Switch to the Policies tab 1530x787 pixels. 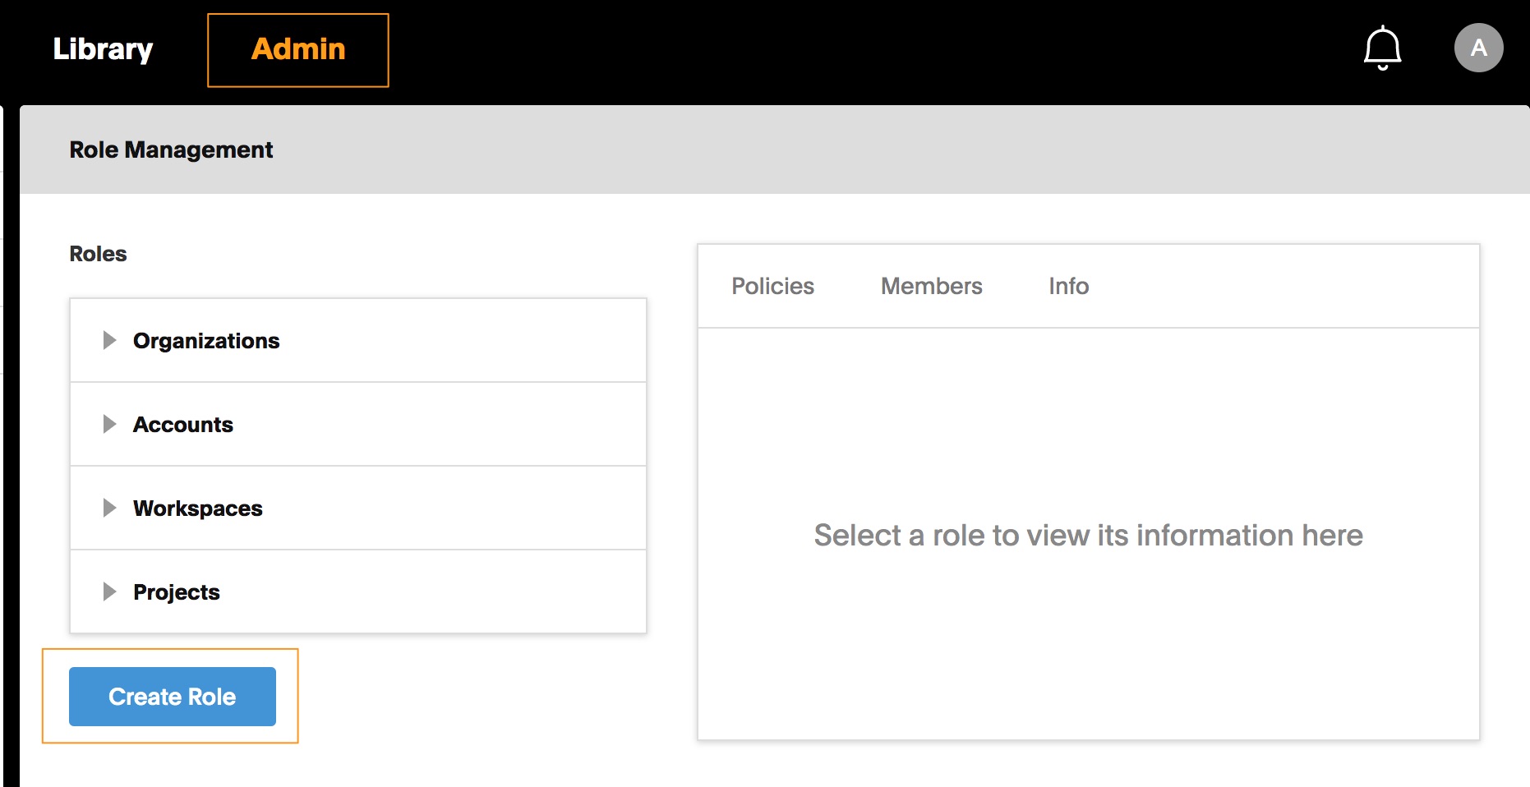pos(772,286)
